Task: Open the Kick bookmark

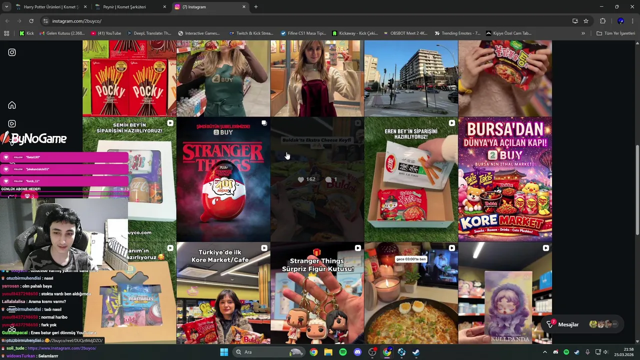Action: pyautogui.click(x=26, y=33)
